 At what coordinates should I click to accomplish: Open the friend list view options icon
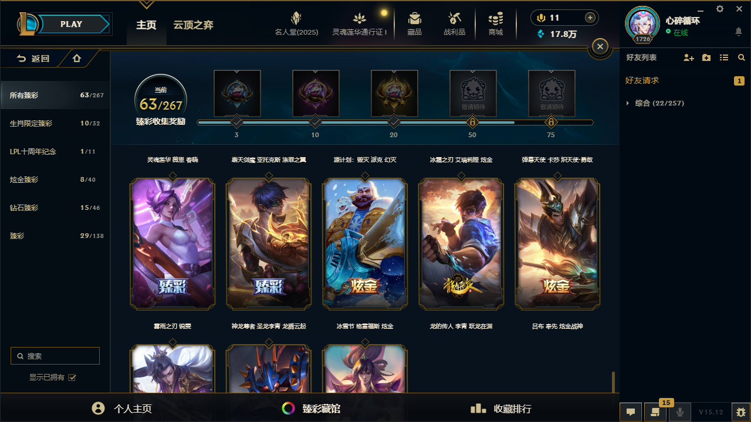[x=724, y=57]
